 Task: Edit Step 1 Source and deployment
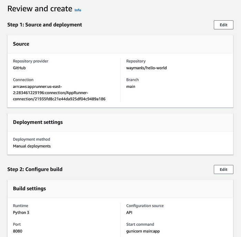[x=223, y=25]
